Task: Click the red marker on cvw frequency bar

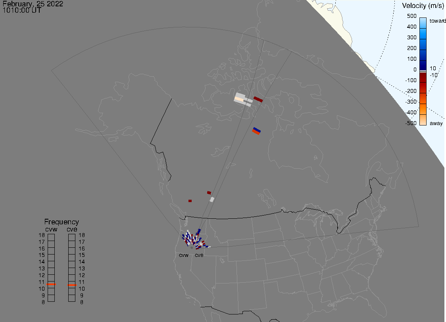Action: 51,284
